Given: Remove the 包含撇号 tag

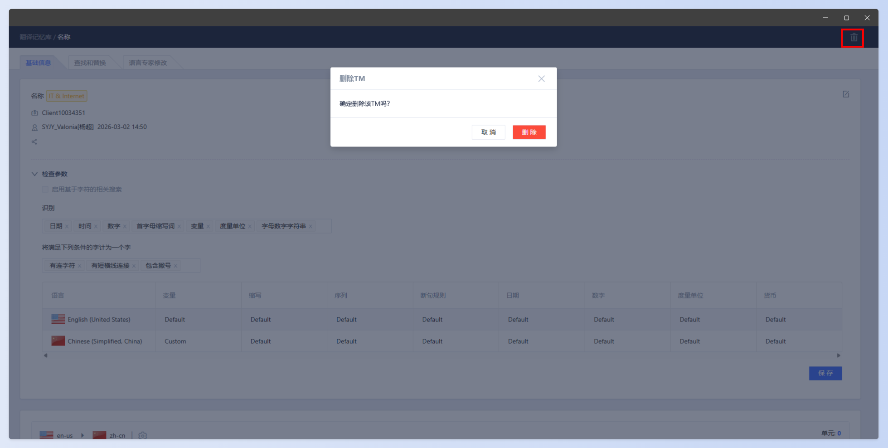Looking at the screenshot, I should tap(175, 266).
